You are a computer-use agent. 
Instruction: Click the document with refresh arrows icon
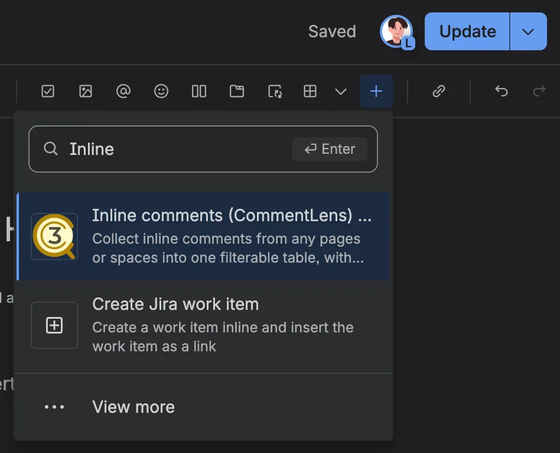click(275, 91)
